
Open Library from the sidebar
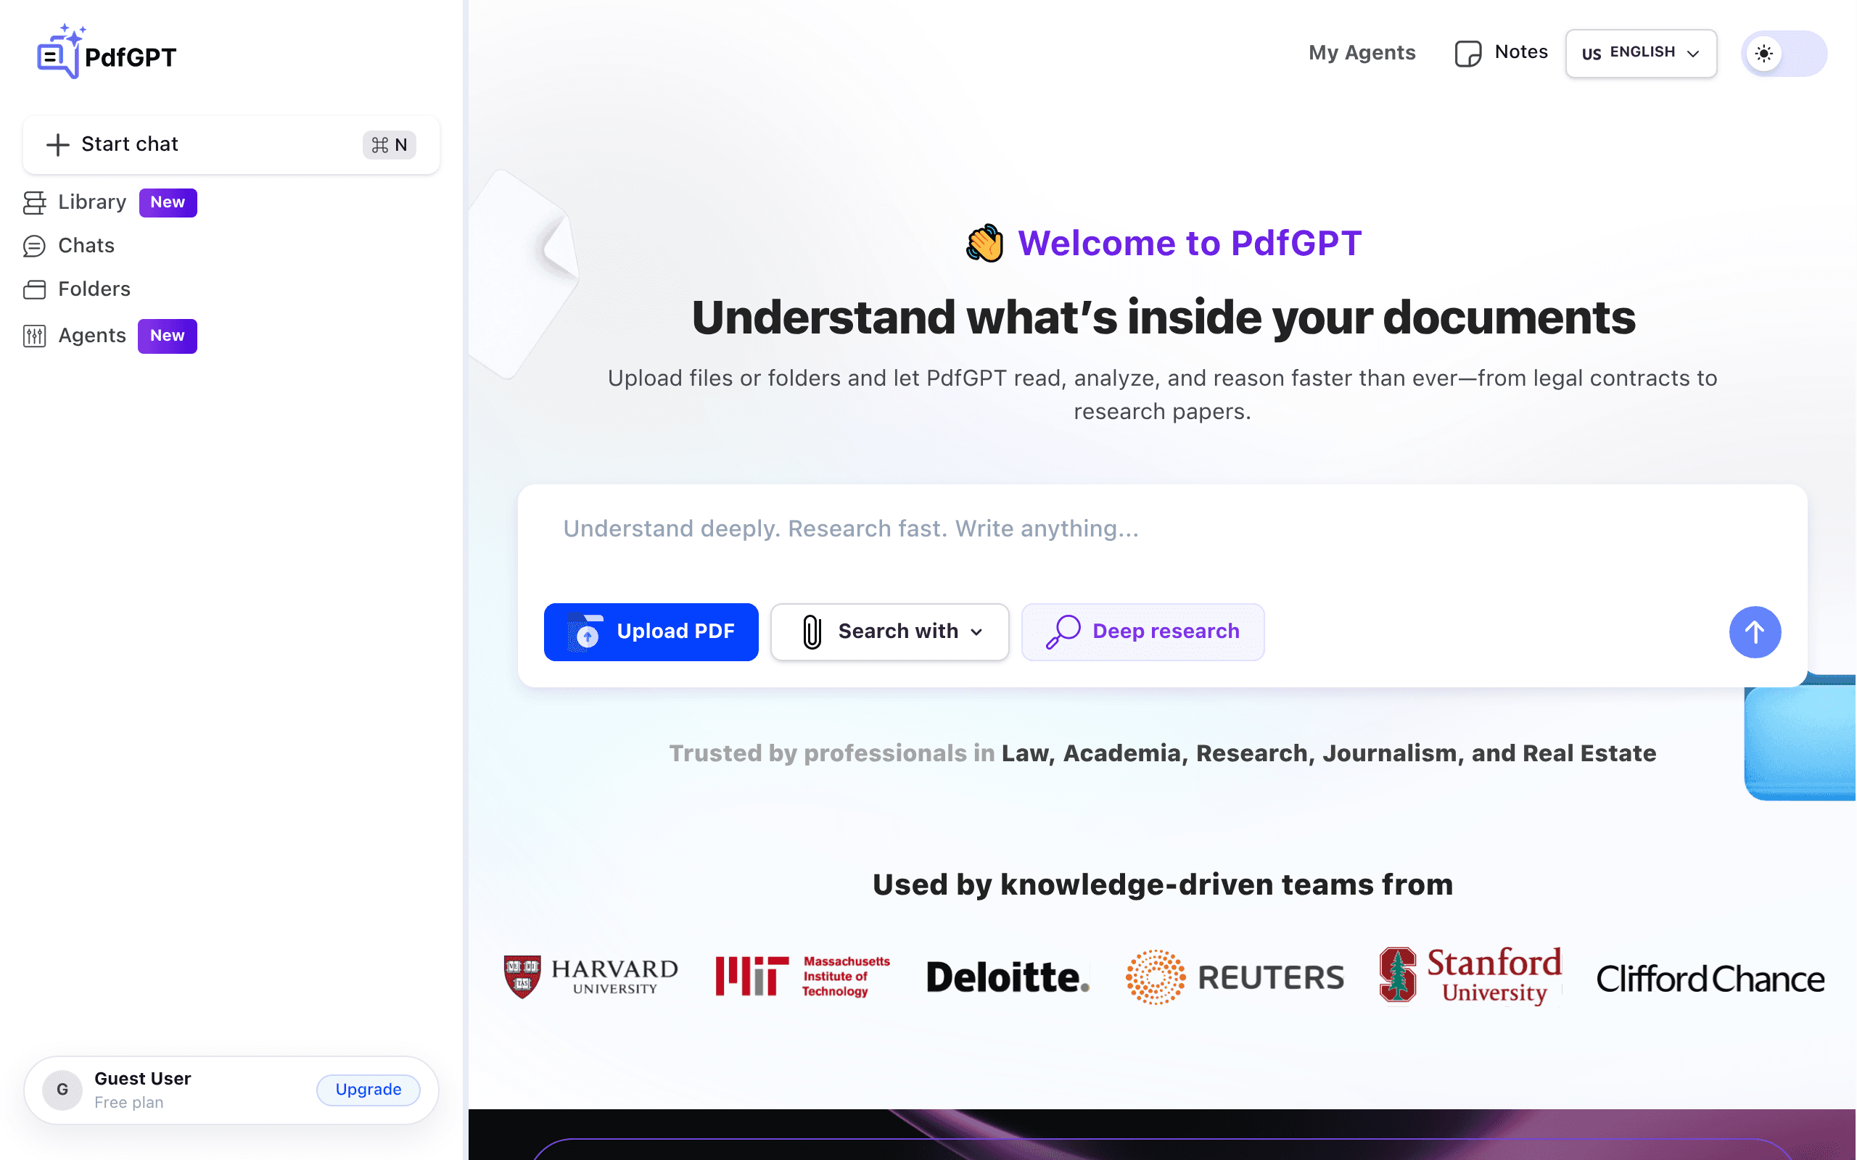point(92,202)
